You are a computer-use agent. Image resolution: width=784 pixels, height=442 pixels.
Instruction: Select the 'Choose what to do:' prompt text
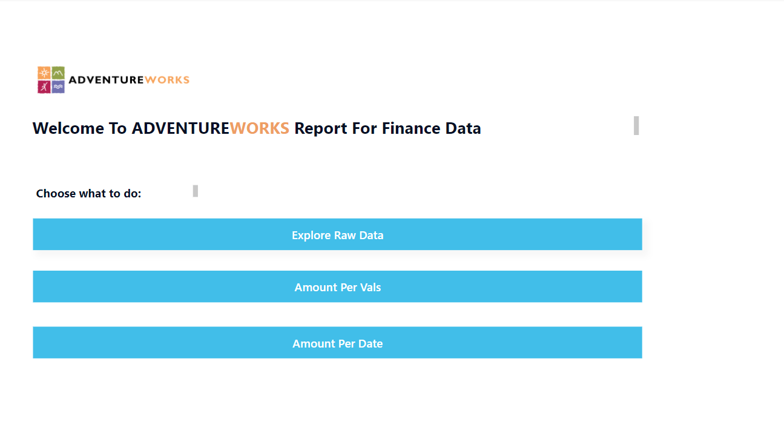click(x=88, y=193)
